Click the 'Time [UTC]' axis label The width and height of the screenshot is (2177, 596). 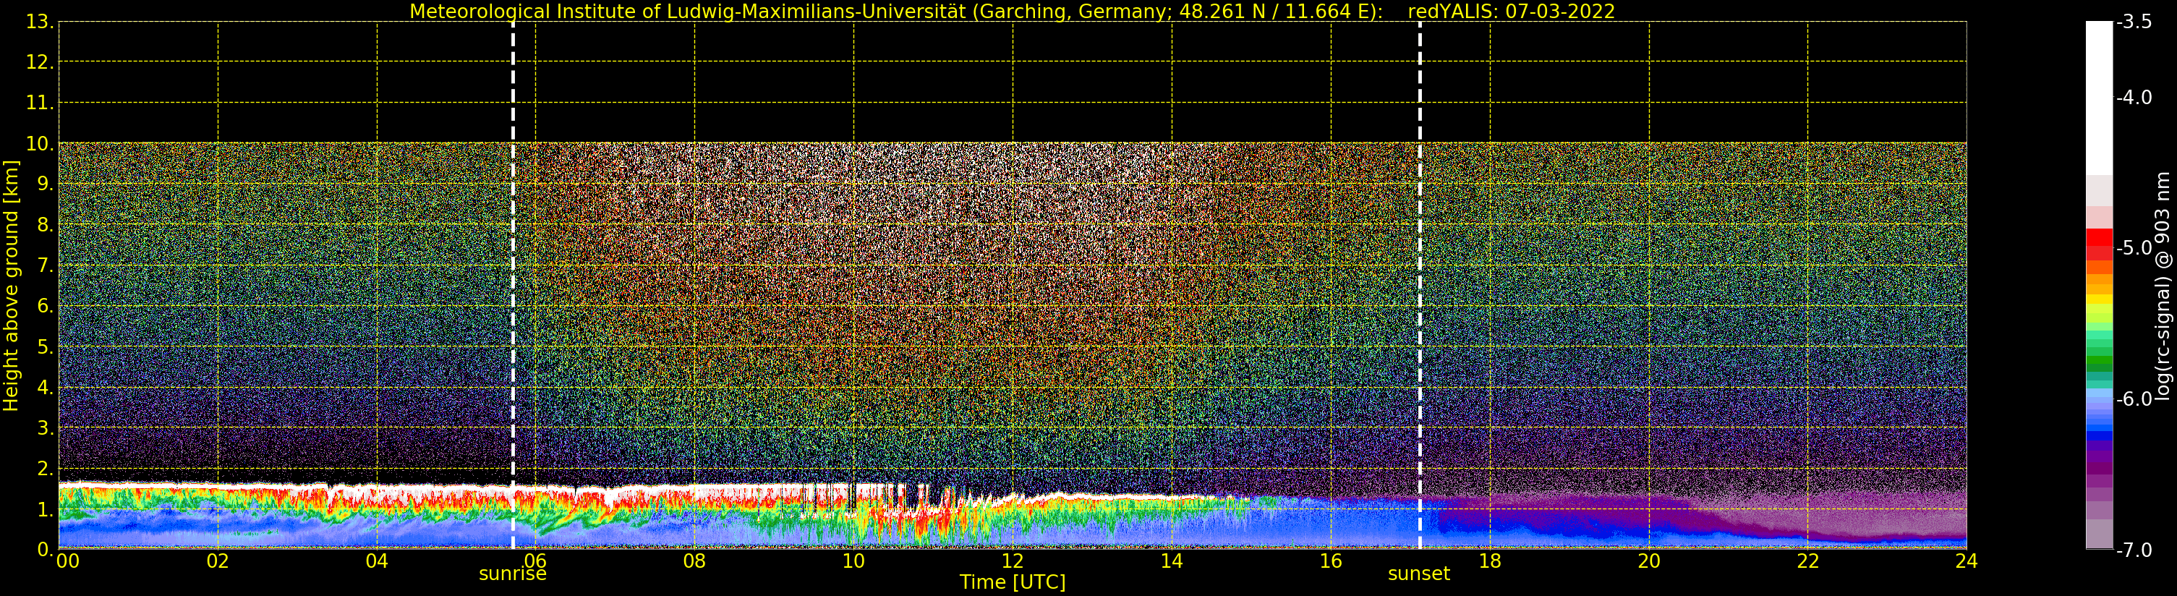point(1013,582)
